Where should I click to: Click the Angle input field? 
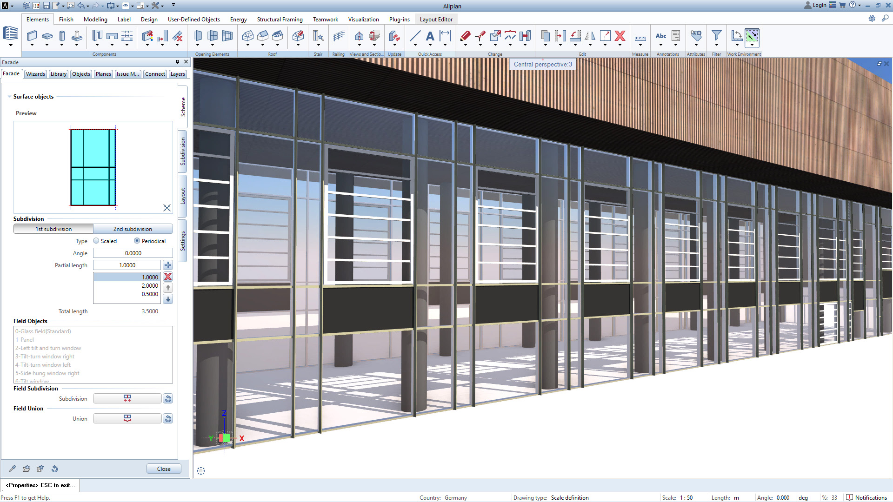pos(133,253)
